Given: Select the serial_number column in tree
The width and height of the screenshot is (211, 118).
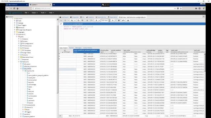Looking at the screenshot, I should point(32,80).
